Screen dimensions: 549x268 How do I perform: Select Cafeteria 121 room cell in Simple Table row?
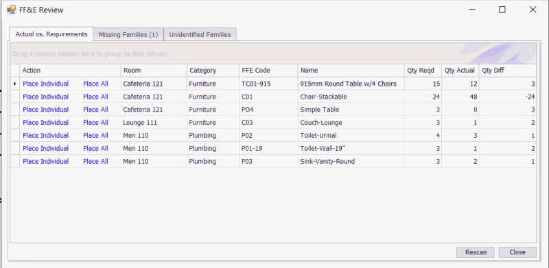(x=154, y=110)
